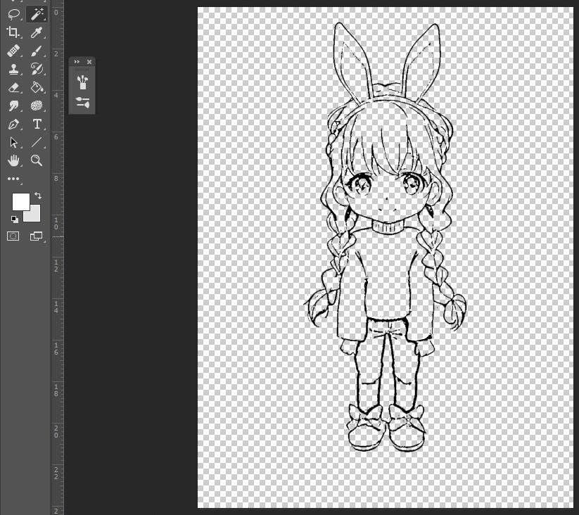The image size is (579, 515).
Task: Select the Lasso tool
Action: pos(13,13)
